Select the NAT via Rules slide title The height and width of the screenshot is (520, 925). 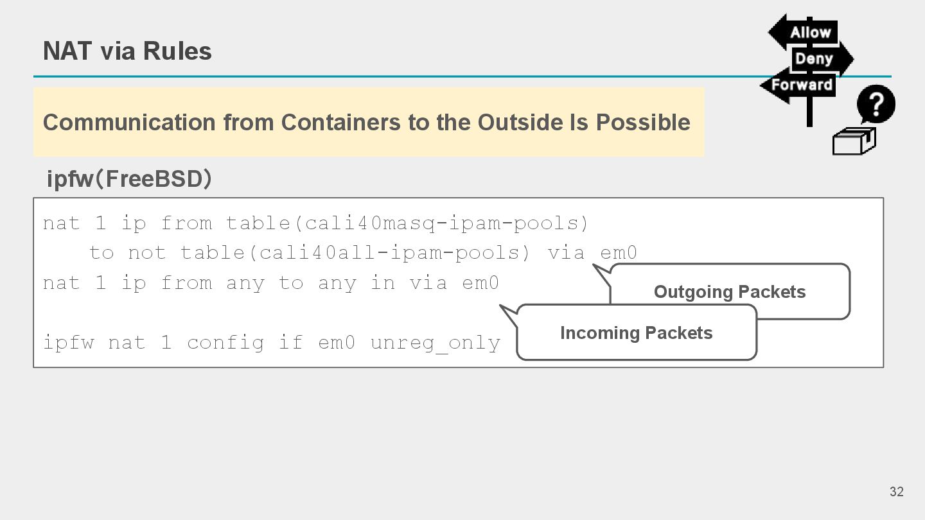(x=127, y=51)
